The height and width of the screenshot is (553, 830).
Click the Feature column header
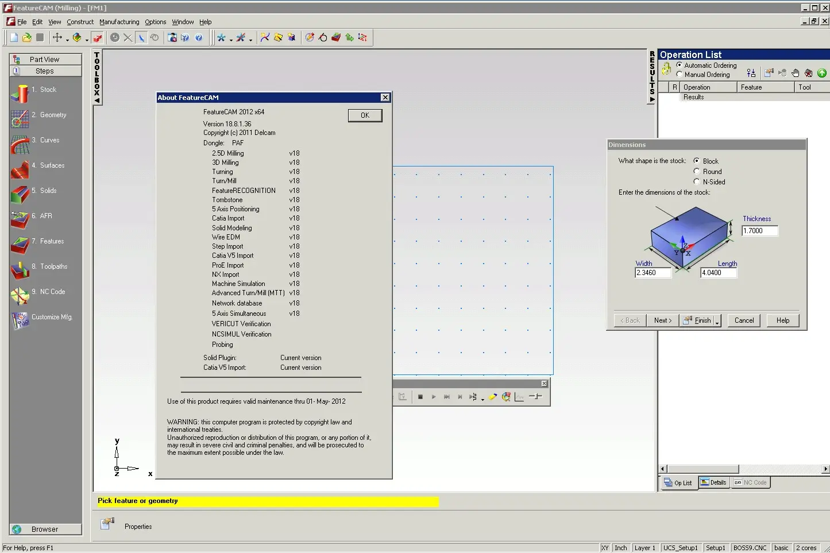pos(766,87)
